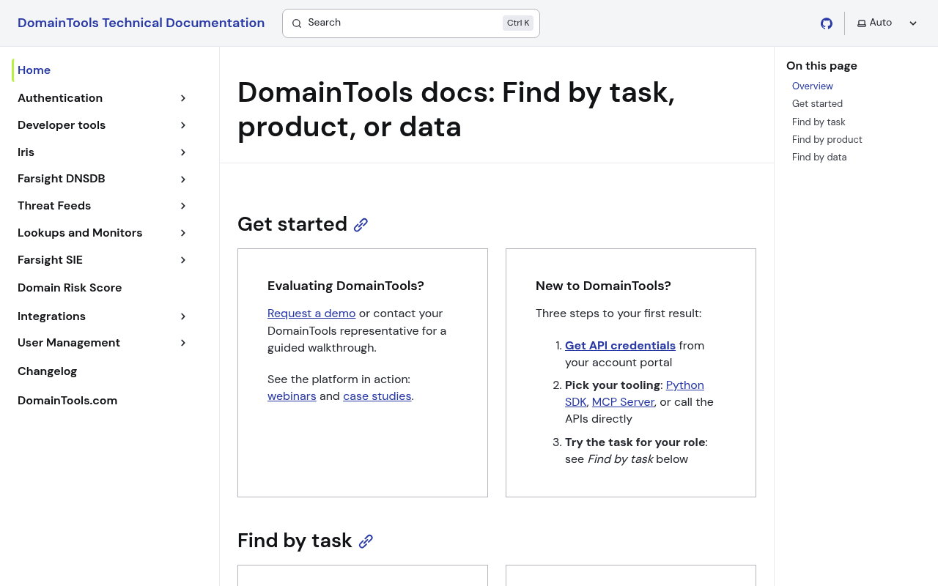The image size is (938, 586).
Task: Open Iris sidebar item
Action: click(26, 152)
